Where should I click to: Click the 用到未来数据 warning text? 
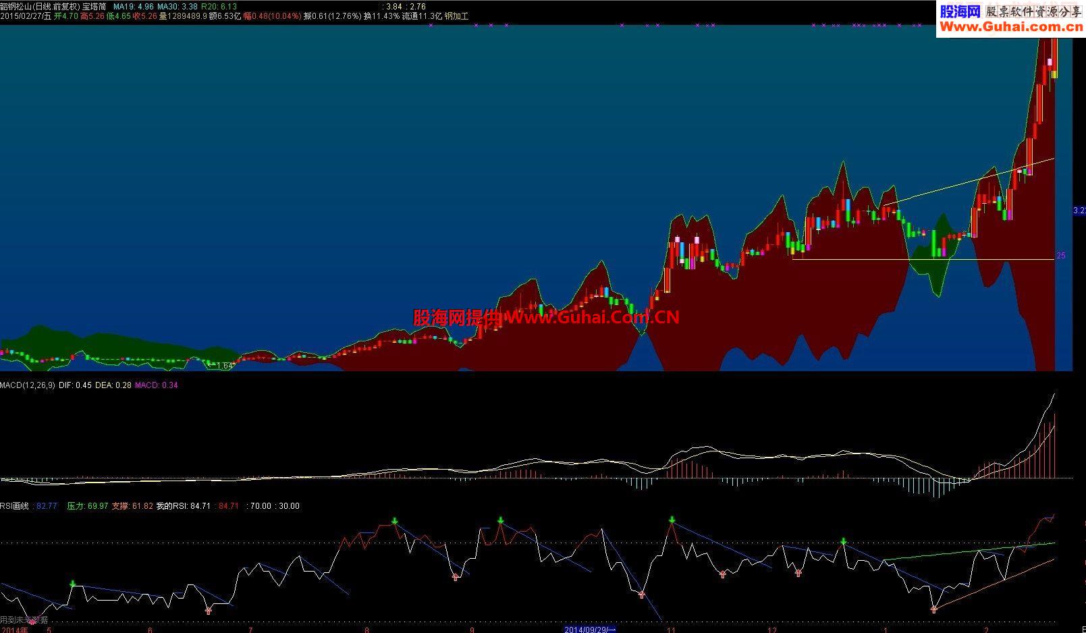pos(24,620)
